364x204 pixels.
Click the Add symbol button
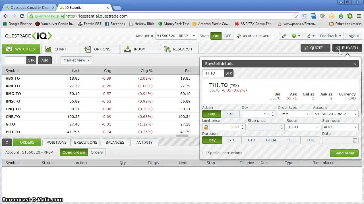(45, 60)
